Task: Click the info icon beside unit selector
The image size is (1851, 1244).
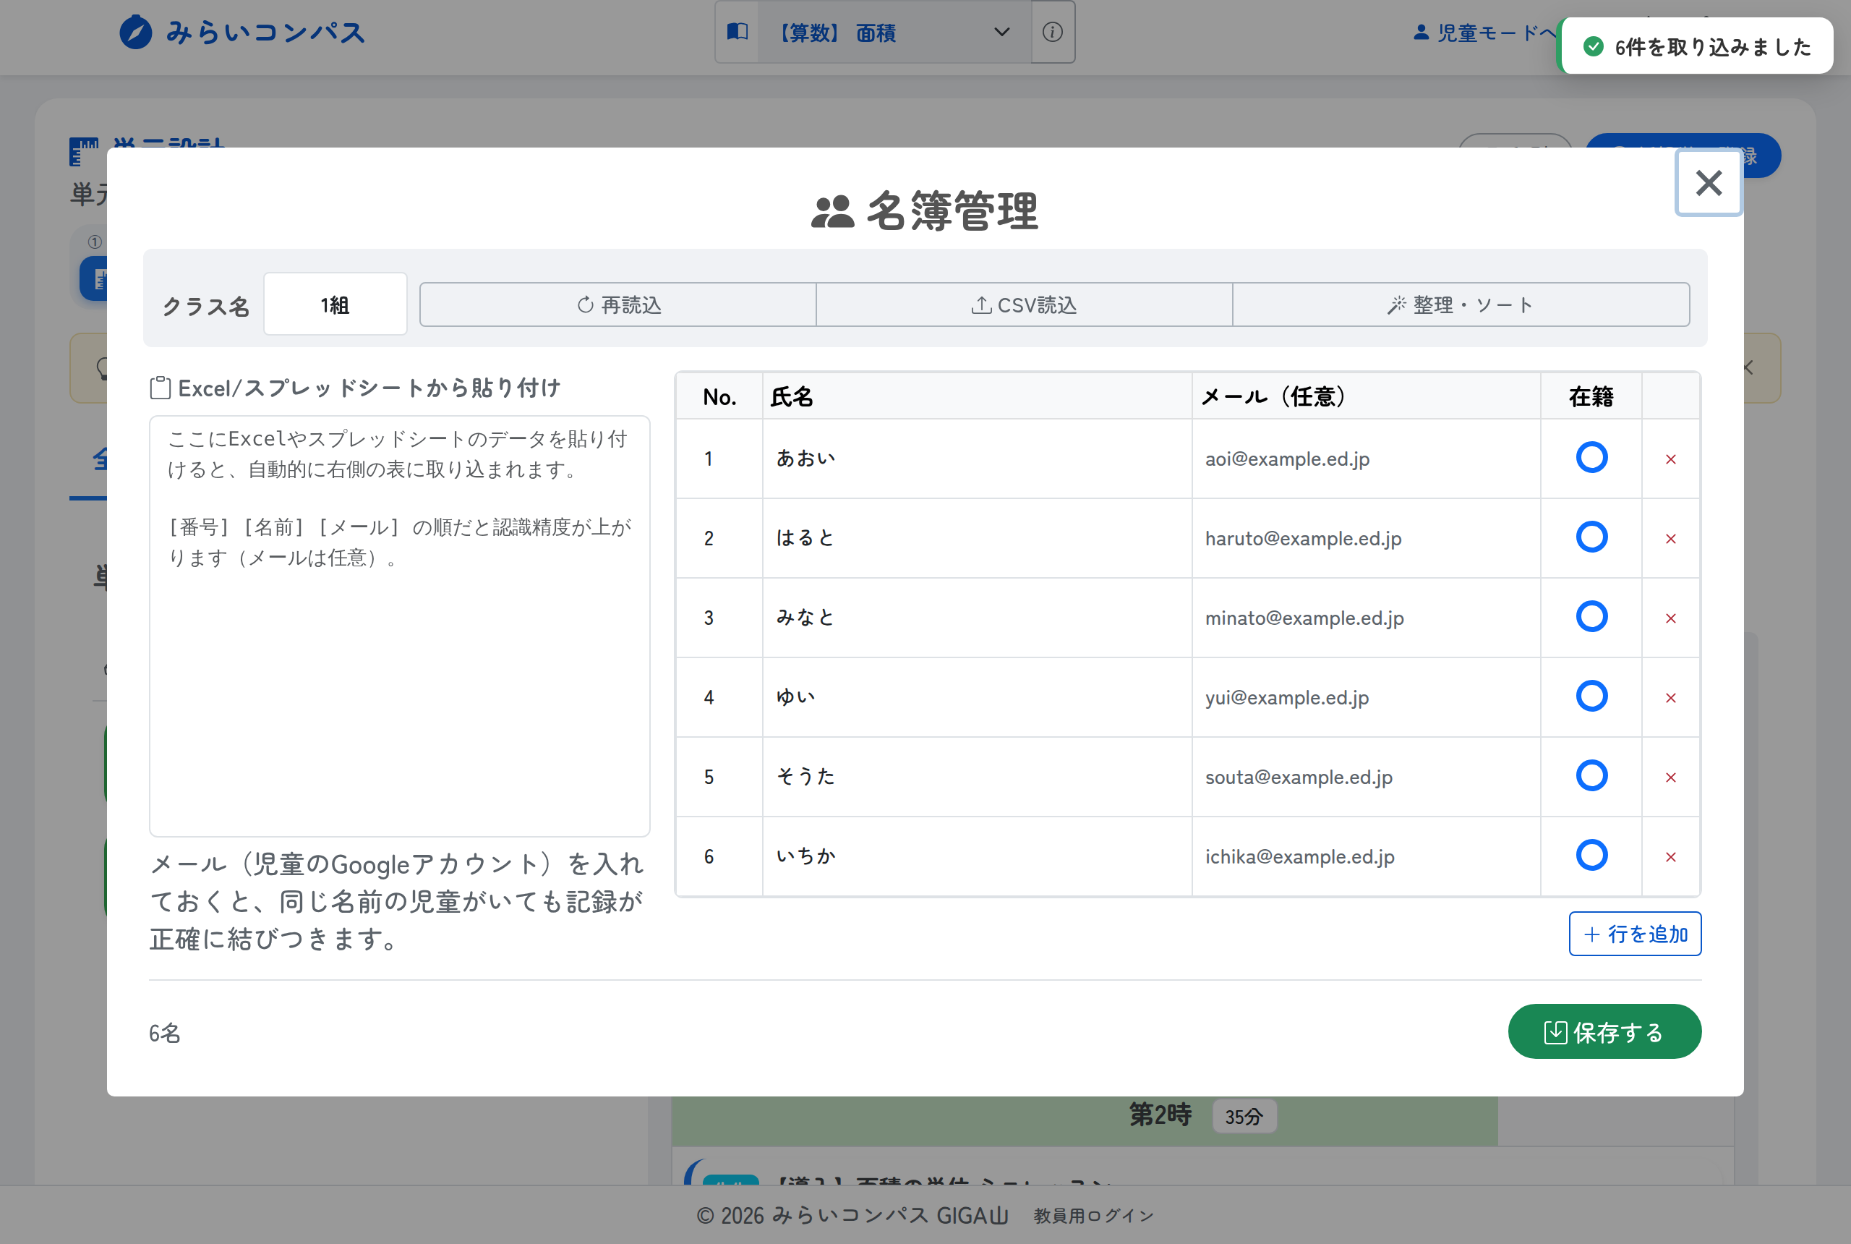Action: pos(1052,32)
